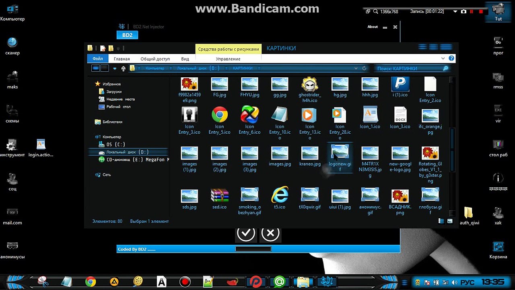Click the Поиск: КАРТИНКИ search field

[x=412, y=68]
